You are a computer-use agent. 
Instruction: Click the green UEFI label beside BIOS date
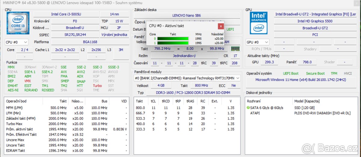point(230,29)
